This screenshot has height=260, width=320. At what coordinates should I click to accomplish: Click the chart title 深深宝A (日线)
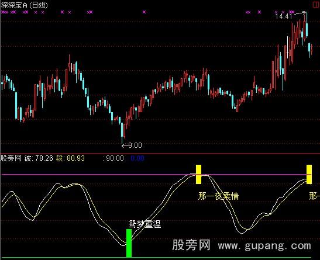click(24, 5)
